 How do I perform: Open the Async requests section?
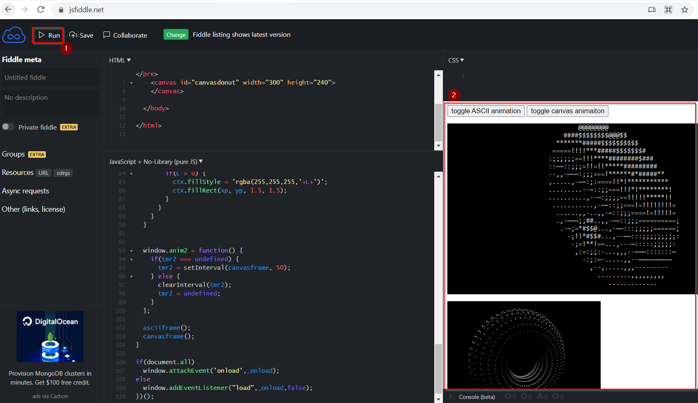click(25, 191)
